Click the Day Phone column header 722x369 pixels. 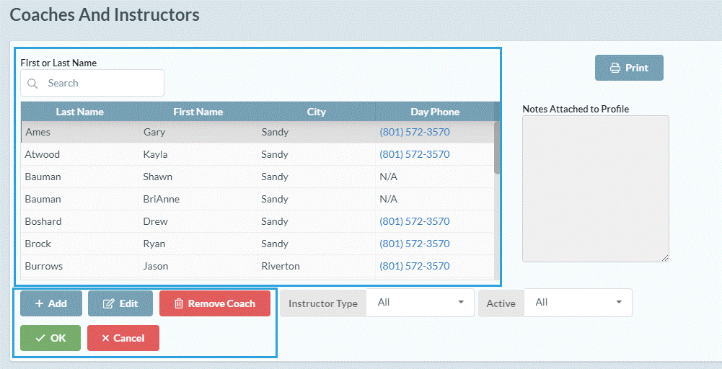[434, 112]
